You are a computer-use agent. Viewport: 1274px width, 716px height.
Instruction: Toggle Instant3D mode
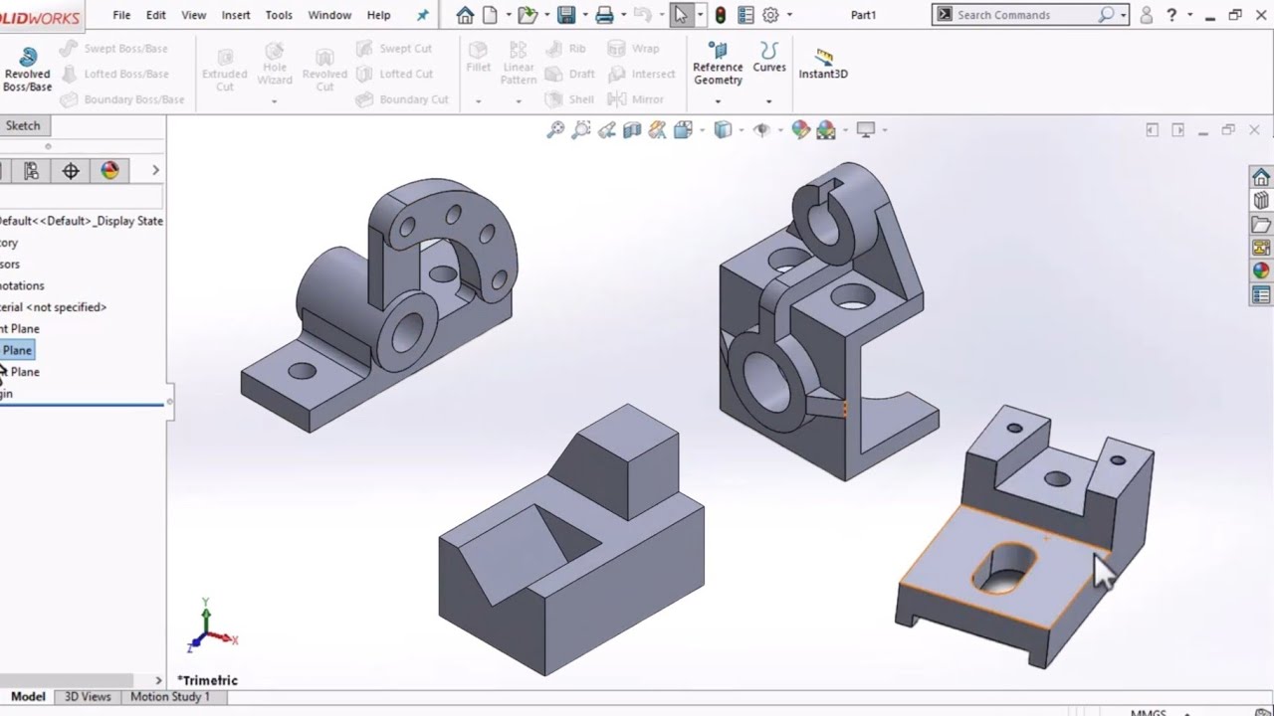[x=823, y=64]
